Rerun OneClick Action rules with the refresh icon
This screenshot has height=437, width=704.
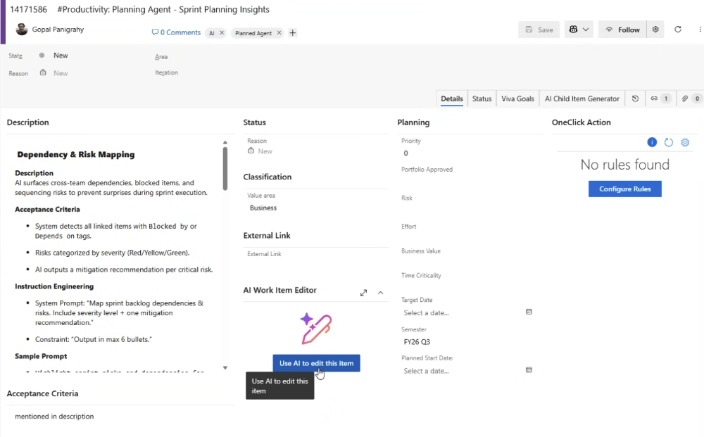click(x=668, y=142)
